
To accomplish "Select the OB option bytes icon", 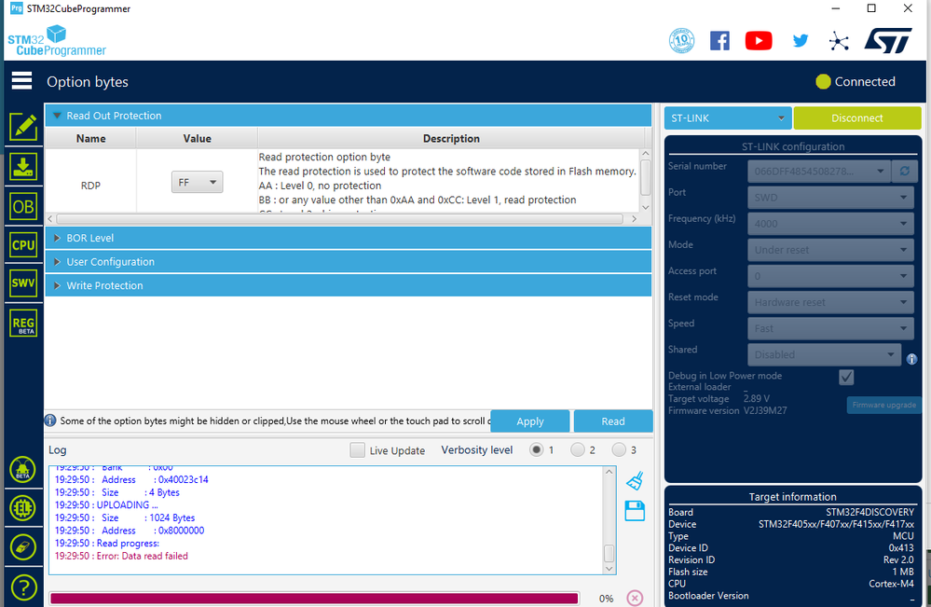I will point(23,207).
